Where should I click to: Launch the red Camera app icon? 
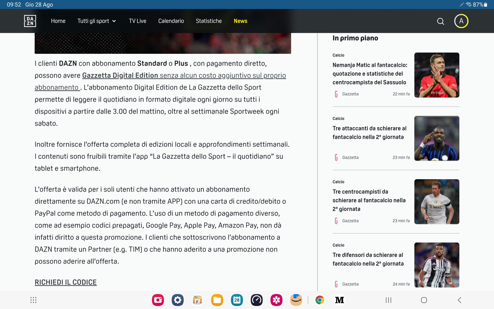[x=158, y=300]
